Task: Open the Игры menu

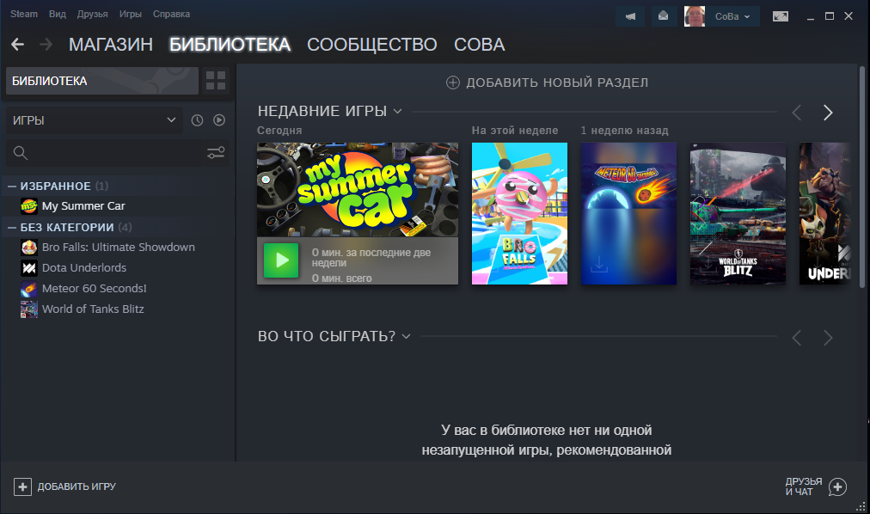Action: tap(131, 14)
